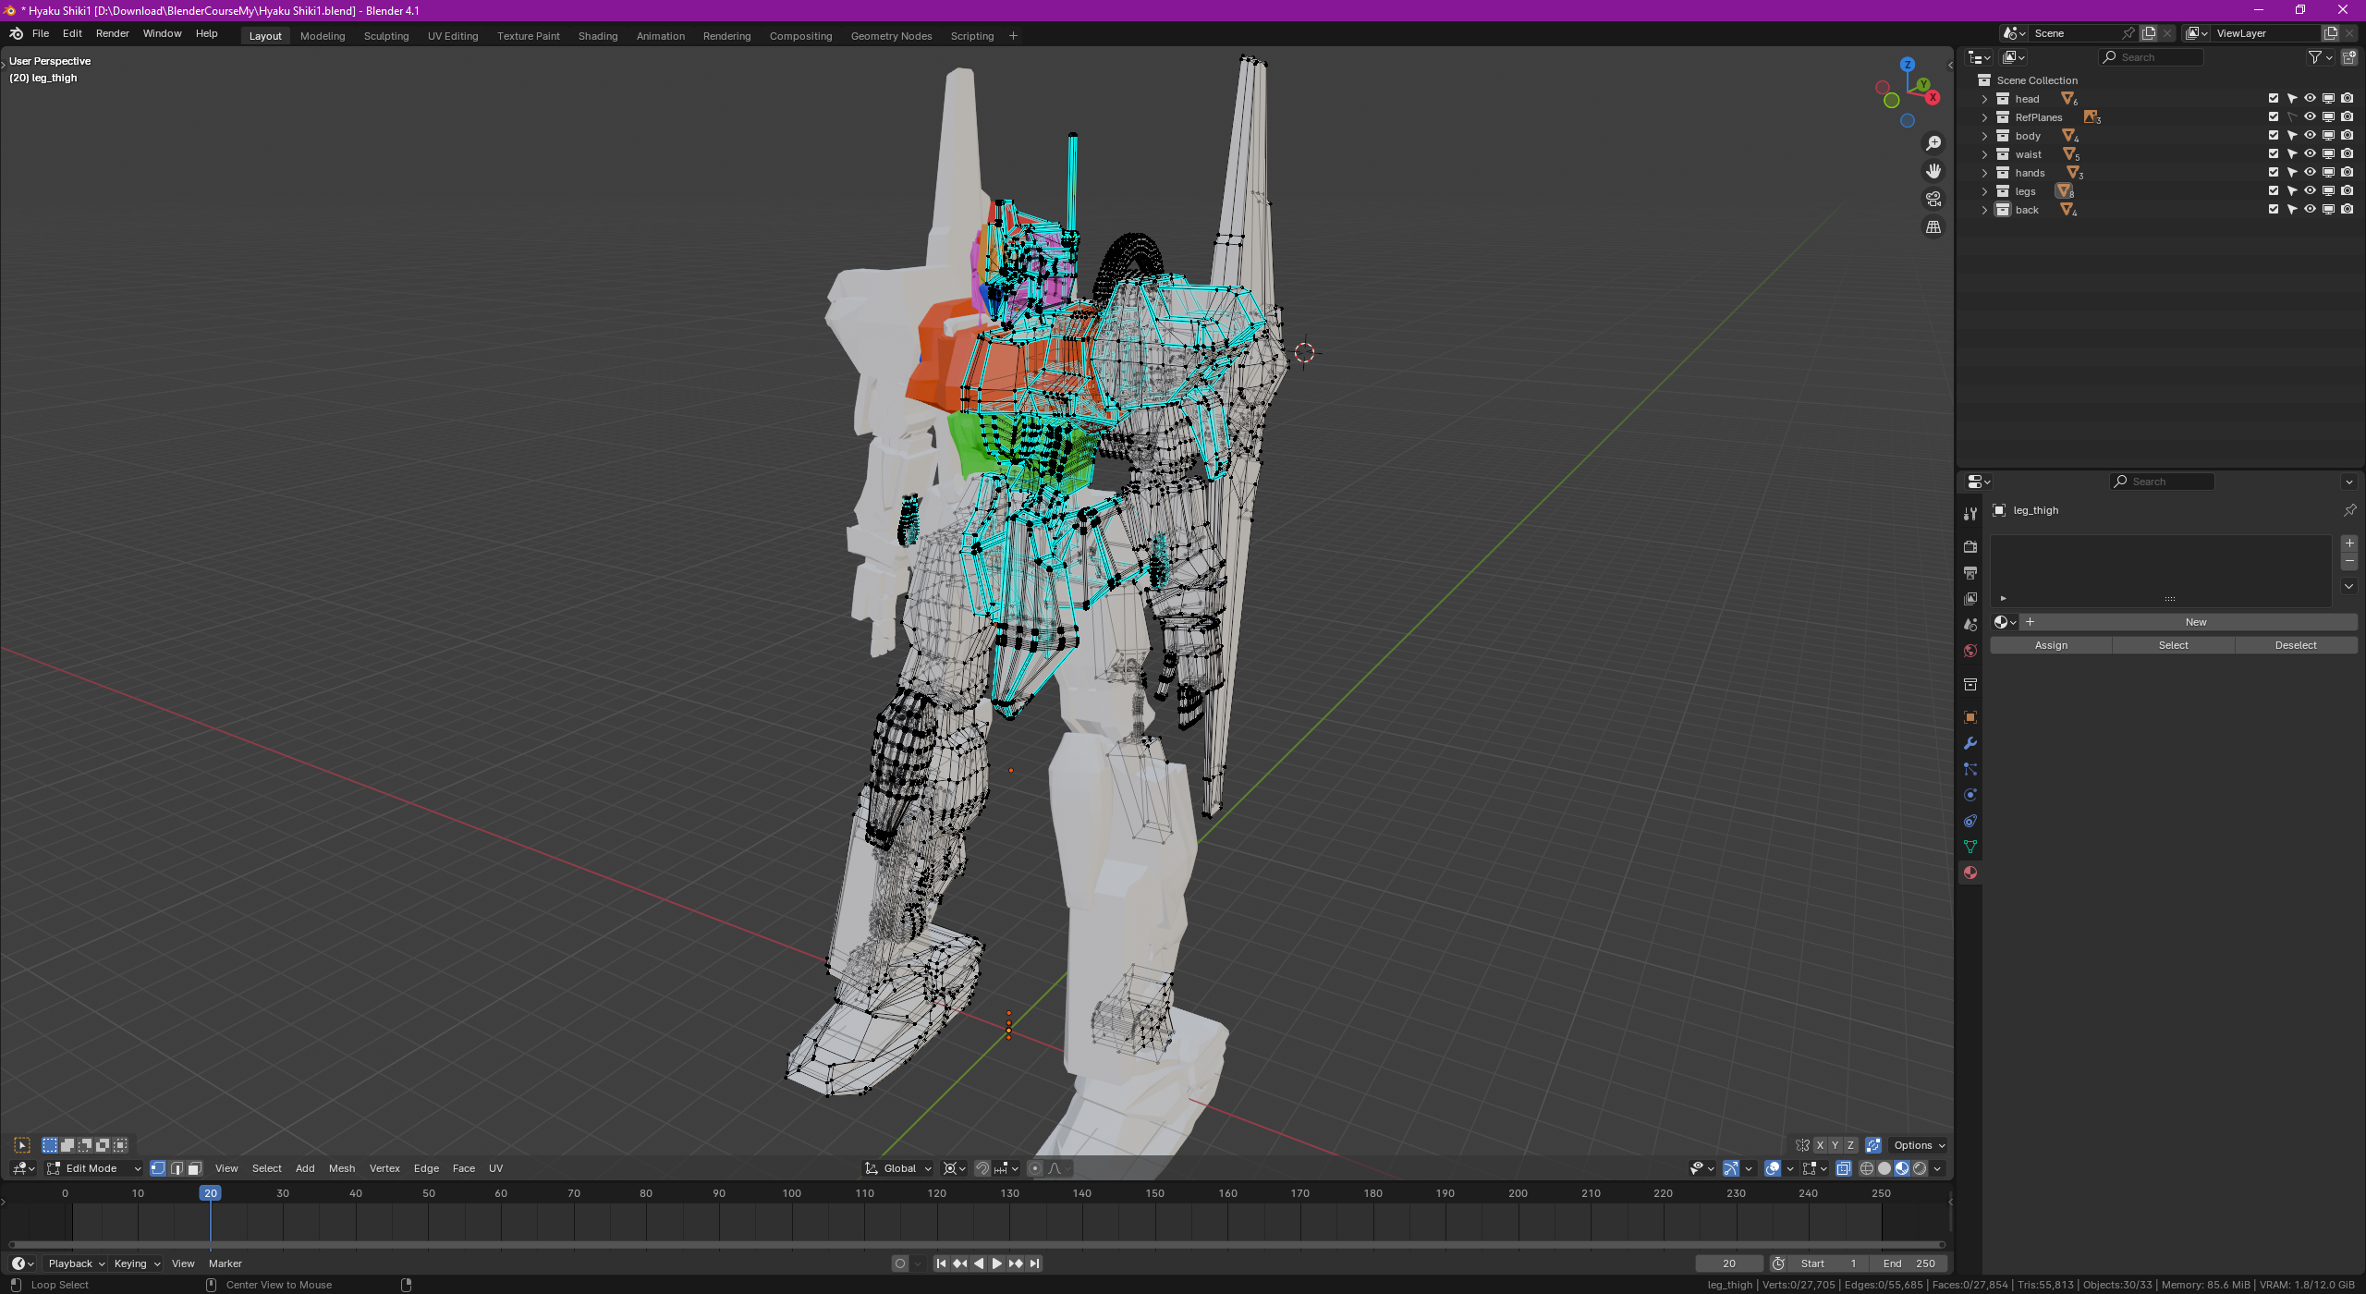The width and height of the screenshot is (2366, 1294).
Task: Open the Mesh menu in viewport header
Action: [341, 1168]
